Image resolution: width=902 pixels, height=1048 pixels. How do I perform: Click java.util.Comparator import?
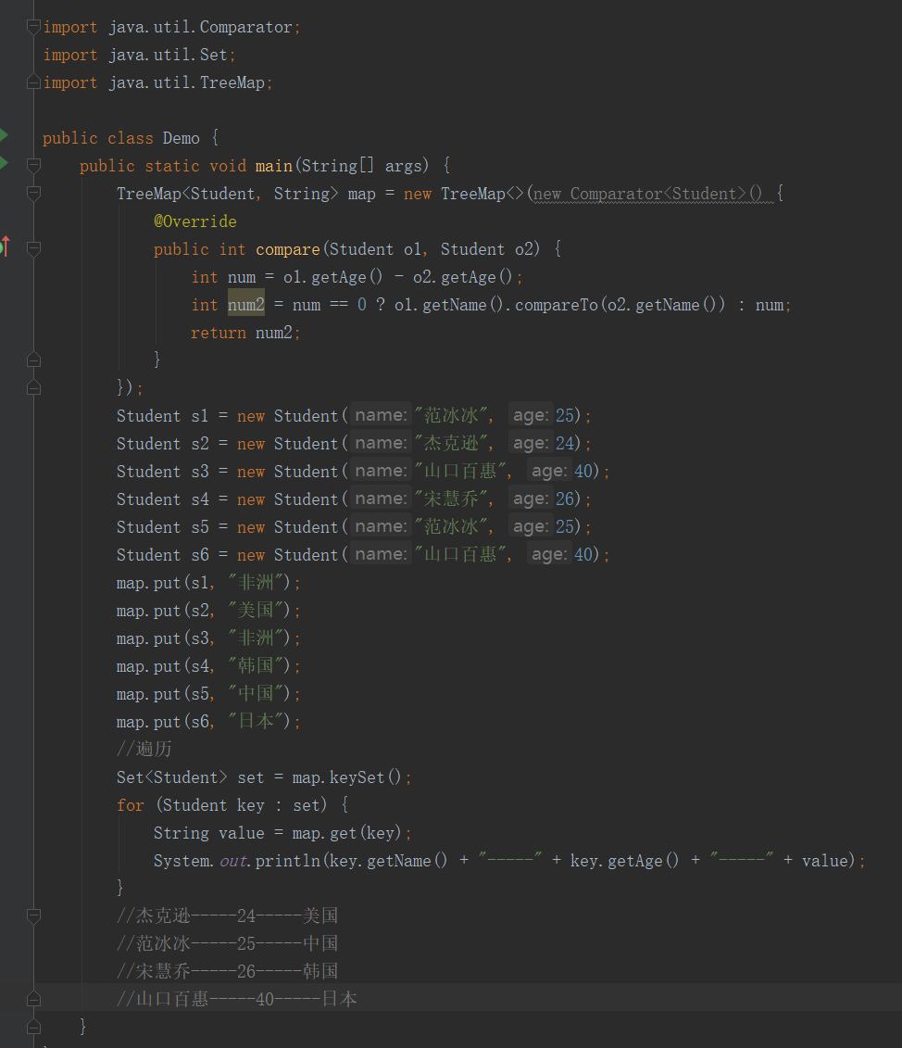pos(200,28)
